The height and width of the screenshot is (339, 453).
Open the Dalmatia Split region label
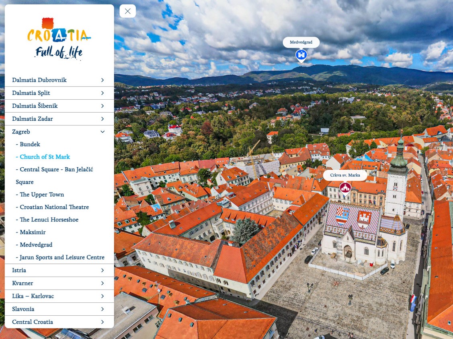pyautogui.click(x=31, y=93)
